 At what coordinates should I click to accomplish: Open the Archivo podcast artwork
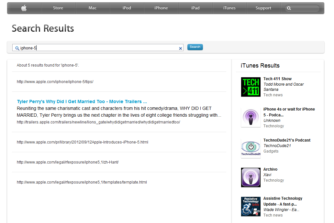251,177
